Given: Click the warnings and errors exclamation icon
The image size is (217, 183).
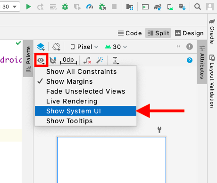Looking at the screenshot, I should tap(190, 47).
